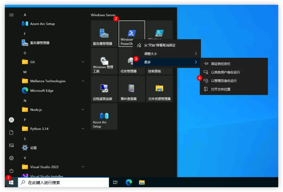Open the Windows 管理工具 tile
Viewport: 283px width, 192px height.
click(104, 61)
